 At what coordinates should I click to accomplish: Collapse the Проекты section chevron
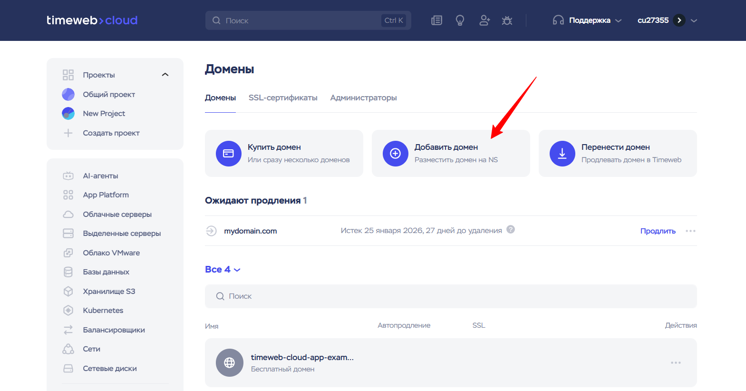click(165, 75)
